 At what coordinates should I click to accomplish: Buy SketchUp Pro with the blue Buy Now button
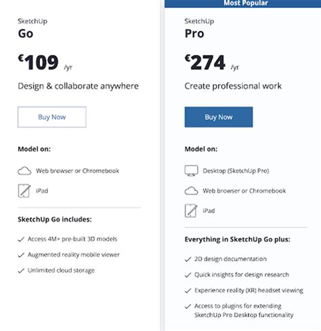pos(219,117)
